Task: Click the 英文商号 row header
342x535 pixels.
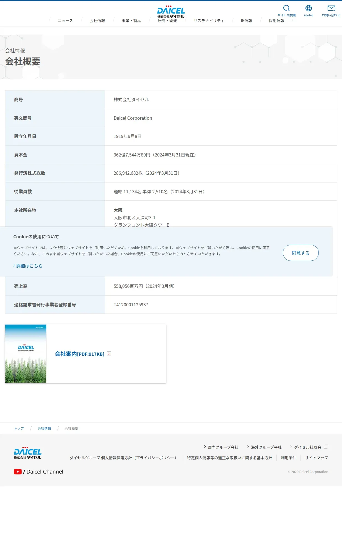Action: [x=23, y=118]
